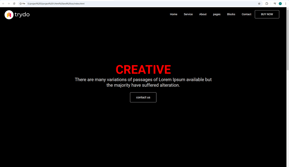289x167 pixels.
Task: Click the vertical scrollbar thumb
Action: click(288, 39)
